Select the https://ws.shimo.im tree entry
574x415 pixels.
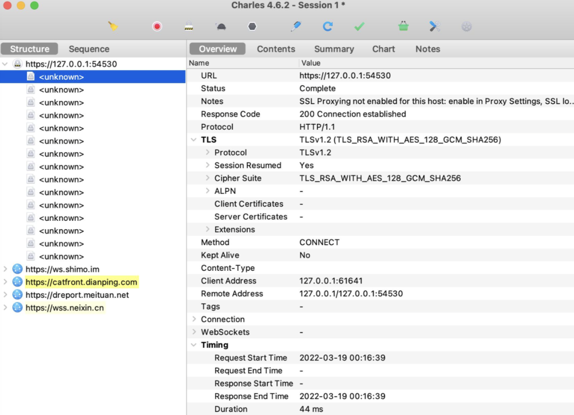tap(62, 269)
